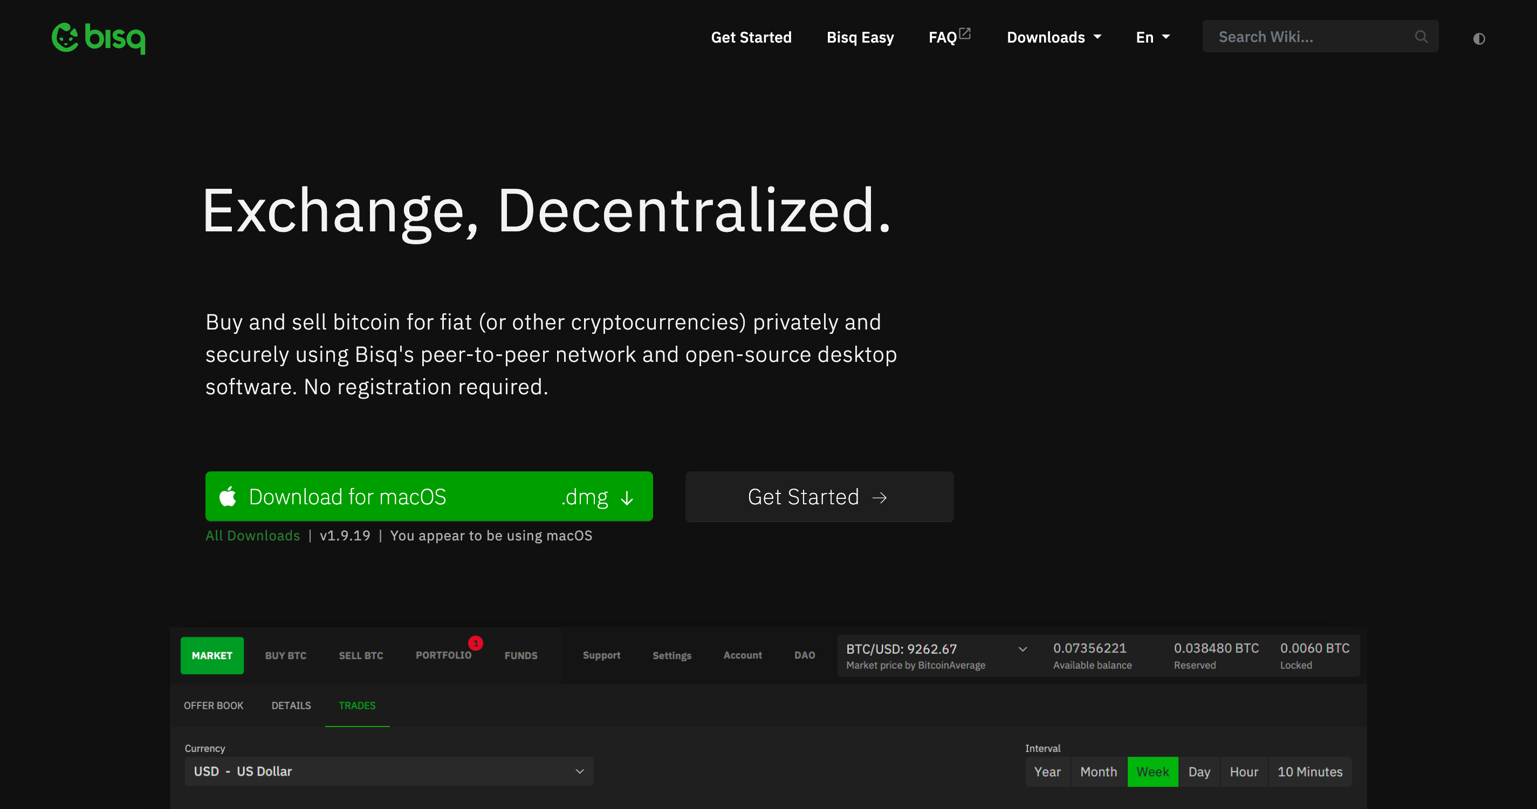
Task: Click the 0.0060 BTC locked value
Action: tap(1314, 648)
